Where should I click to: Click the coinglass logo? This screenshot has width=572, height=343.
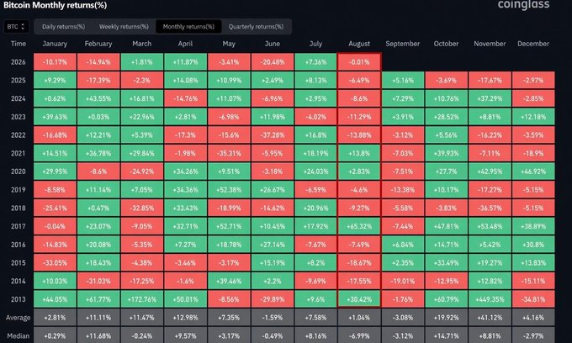click(x=523, y=4)
